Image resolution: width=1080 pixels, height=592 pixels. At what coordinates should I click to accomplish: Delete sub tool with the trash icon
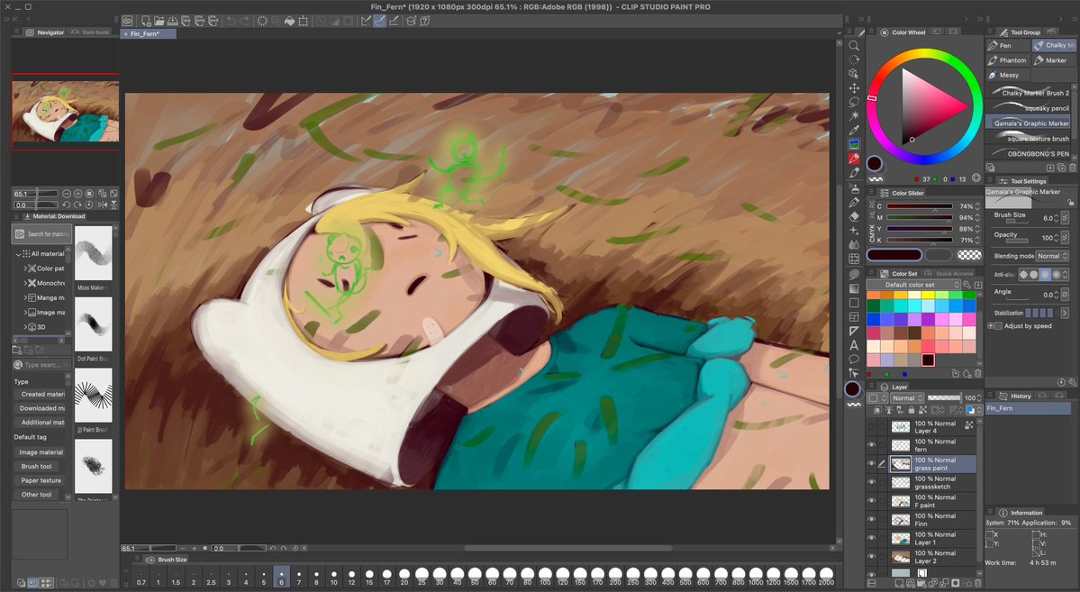point(1073,168)
